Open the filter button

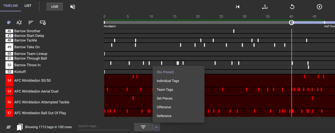(143, 127)
